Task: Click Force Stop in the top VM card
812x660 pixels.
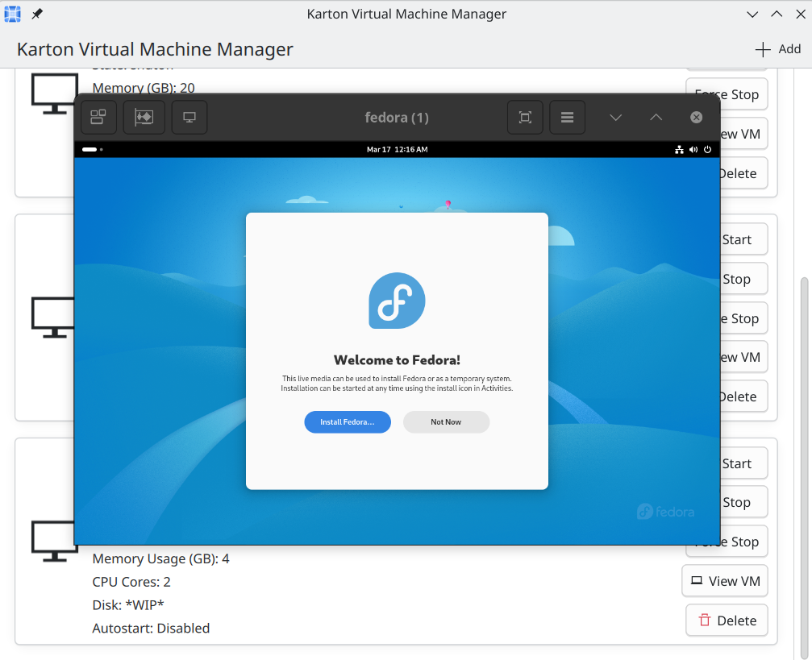Action: tap(727, 94)
